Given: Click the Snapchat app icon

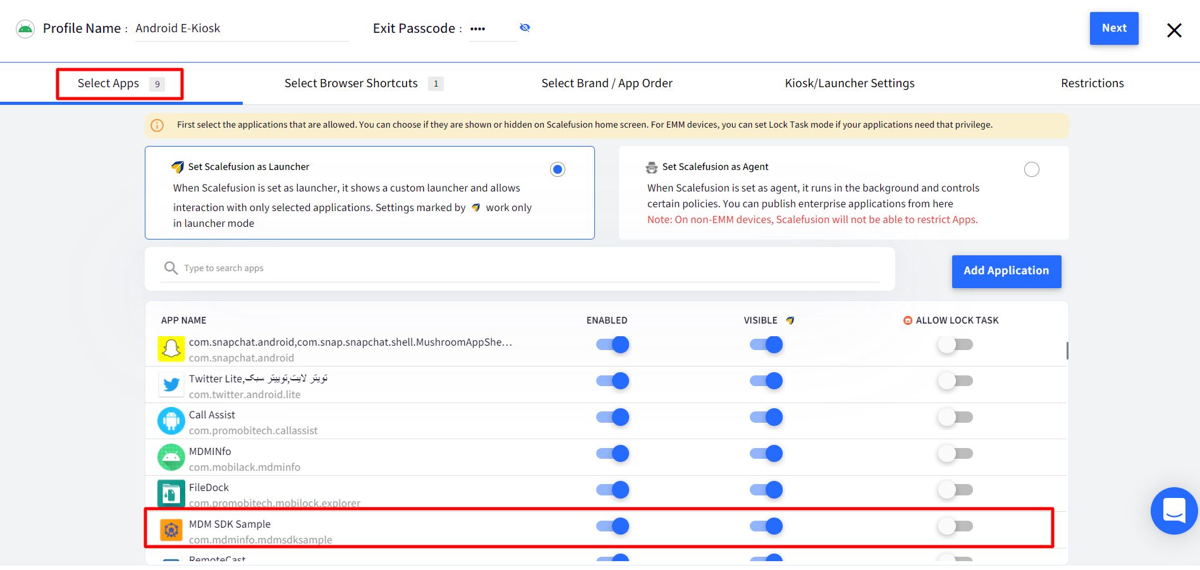Looking at the screenshot, I should point(171,349).
